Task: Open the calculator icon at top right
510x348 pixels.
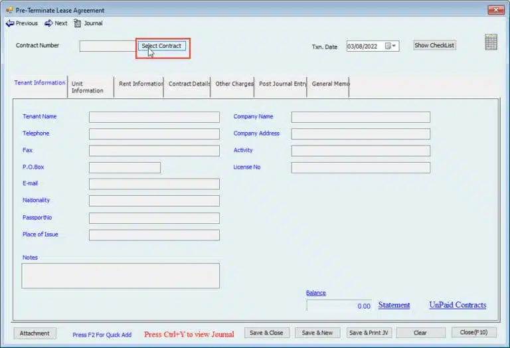Action: coord(491,43)
